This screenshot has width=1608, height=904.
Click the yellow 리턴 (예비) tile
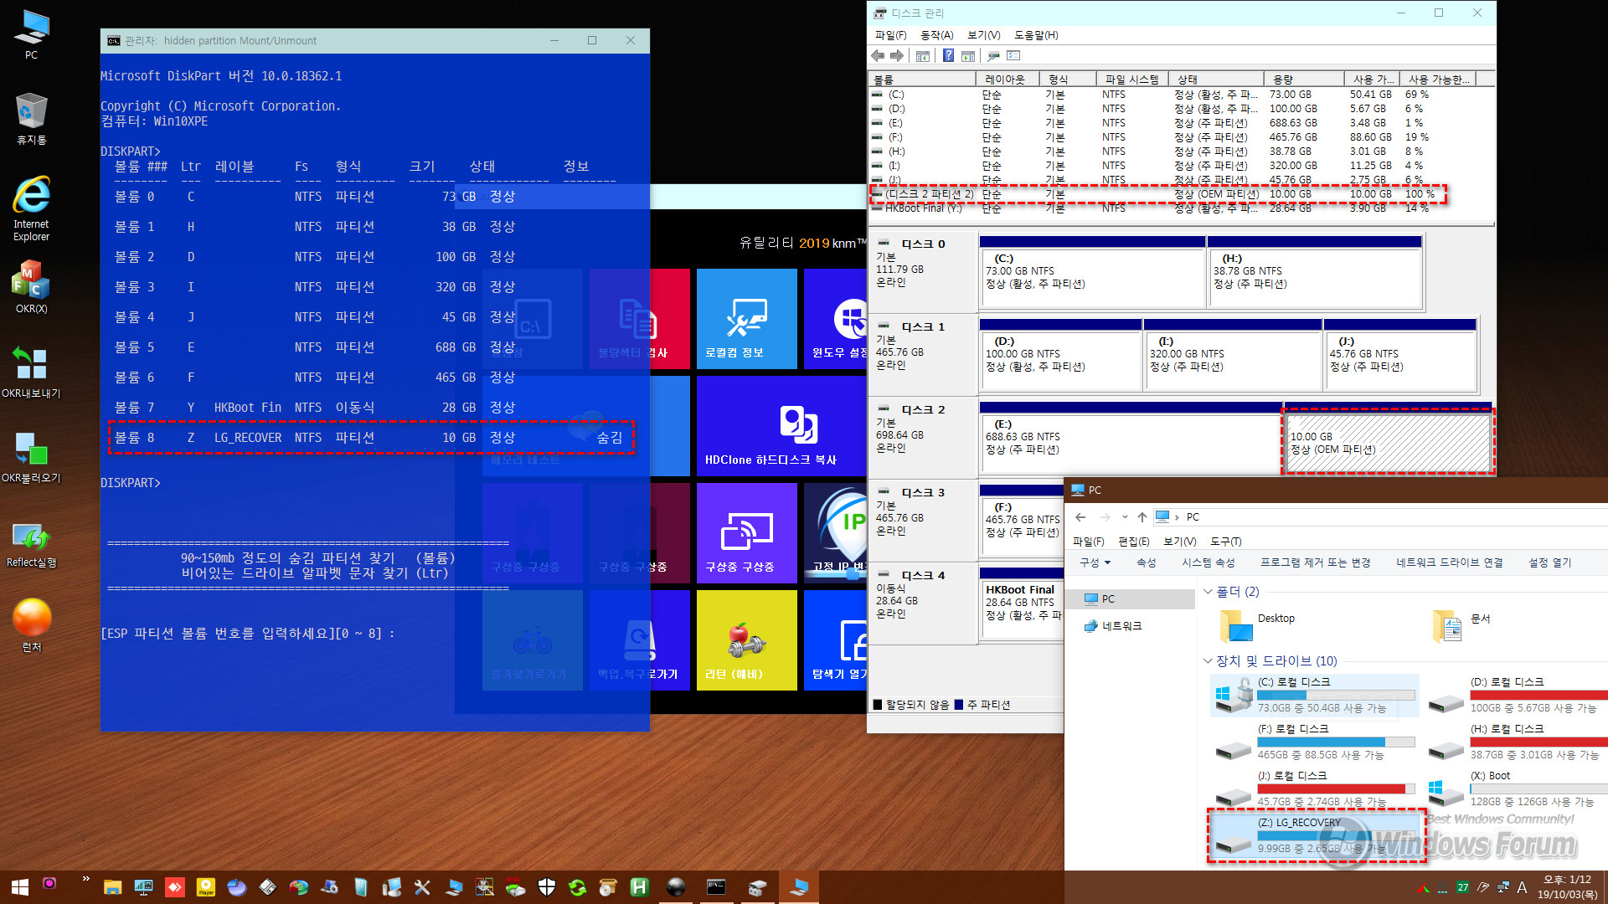746,640
